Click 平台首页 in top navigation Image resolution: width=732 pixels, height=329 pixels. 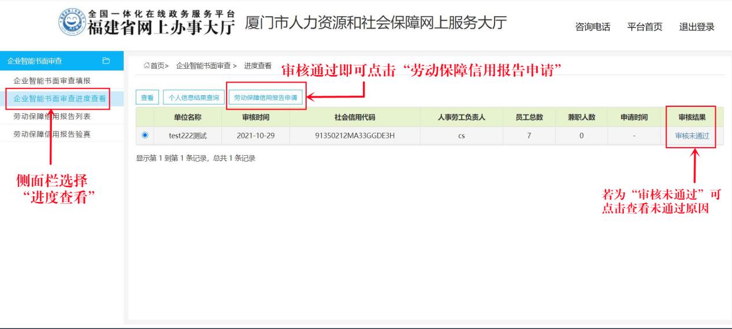tap(645, 27)
